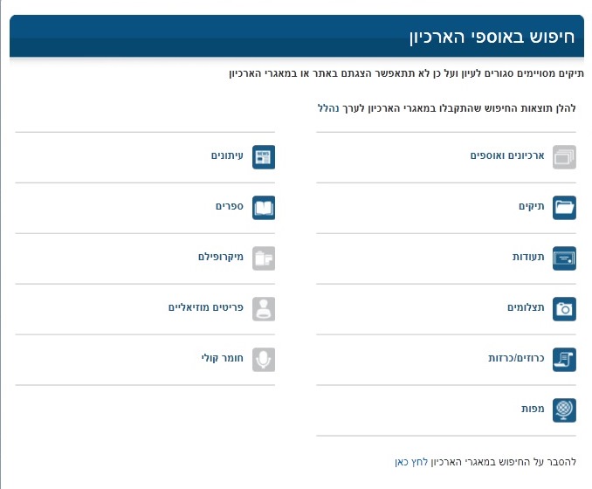592x489 pixels.
Task: Select the תעודות category label
Action: pyautogui.click(x=527, y=258)
